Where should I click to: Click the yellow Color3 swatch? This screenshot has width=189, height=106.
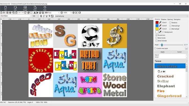[x=157, y=29]
